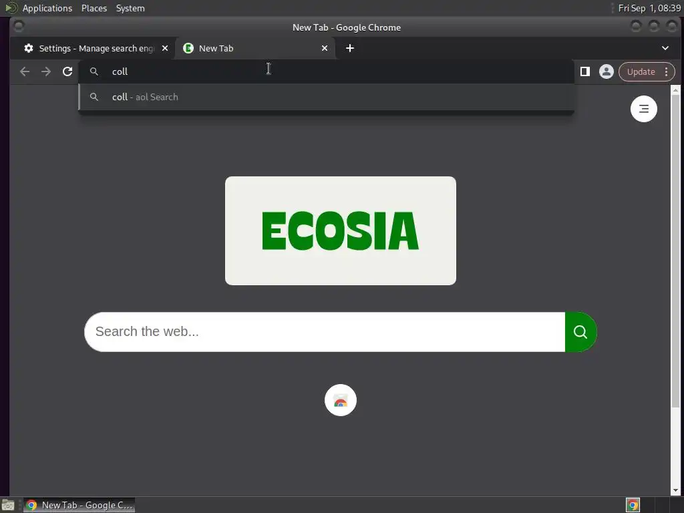The height and width of the screenshot is (513, 684).
Task: Click the Settings gear tab favicon
Action: pyautogui.click(x=29, y=48)
